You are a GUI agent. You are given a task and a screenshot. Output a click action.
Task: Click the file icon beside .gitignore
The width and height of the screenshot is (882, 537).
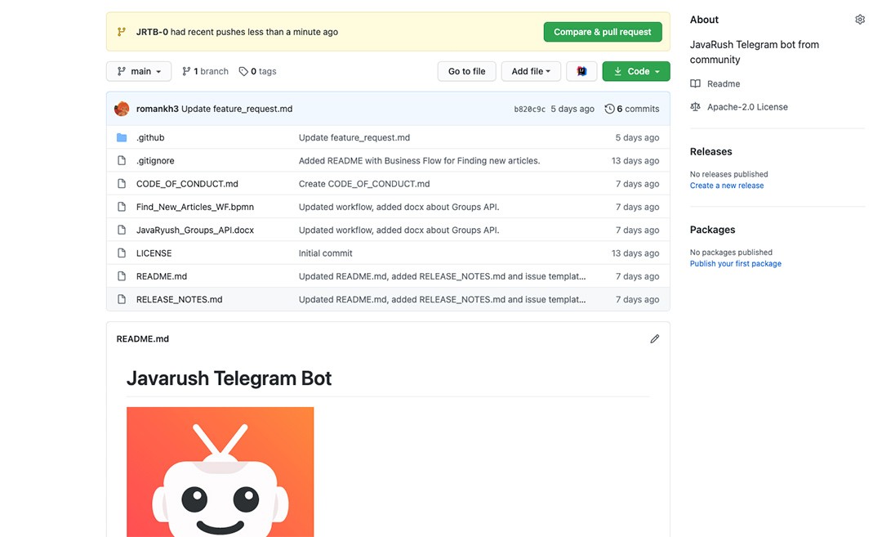click(122, 160)
